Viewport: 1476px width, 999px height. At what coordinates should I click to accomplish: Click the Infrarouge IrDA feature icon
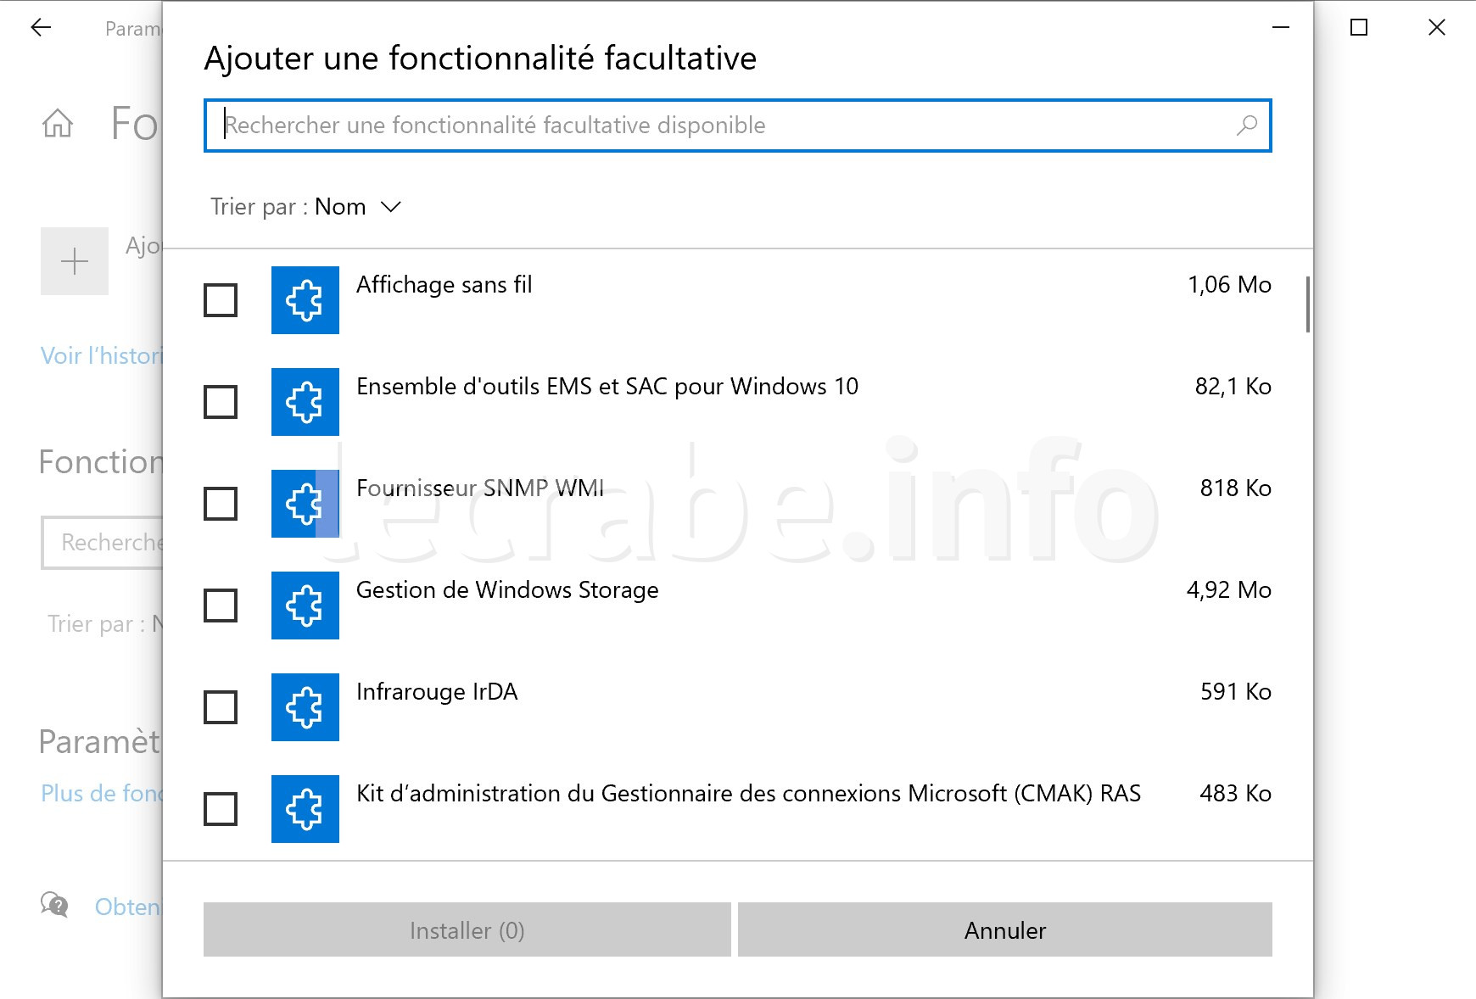pyautogui.click(x=305, y=707)
